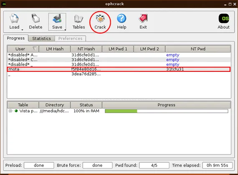Open the Save dropdown arrow

pos(65,30)
